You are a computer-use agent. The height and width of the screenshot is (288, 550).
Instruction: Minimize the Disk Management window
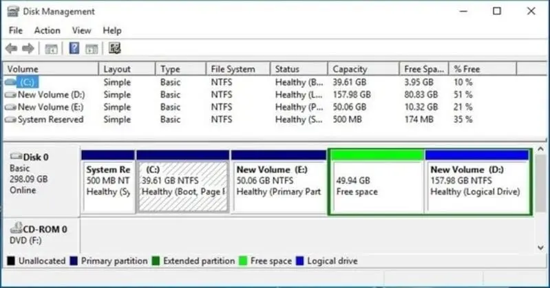pyautogui.click(x=463, y=11)
